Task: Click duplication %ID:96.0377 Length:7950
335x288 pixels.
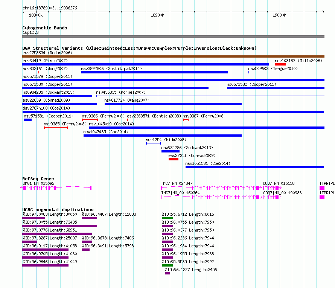Action: click(x=167, y=234)
